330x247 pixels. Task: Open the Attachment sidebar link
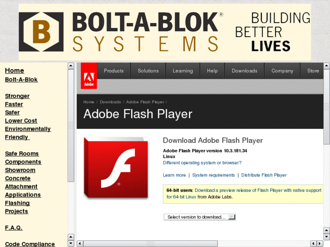[21, 186]
